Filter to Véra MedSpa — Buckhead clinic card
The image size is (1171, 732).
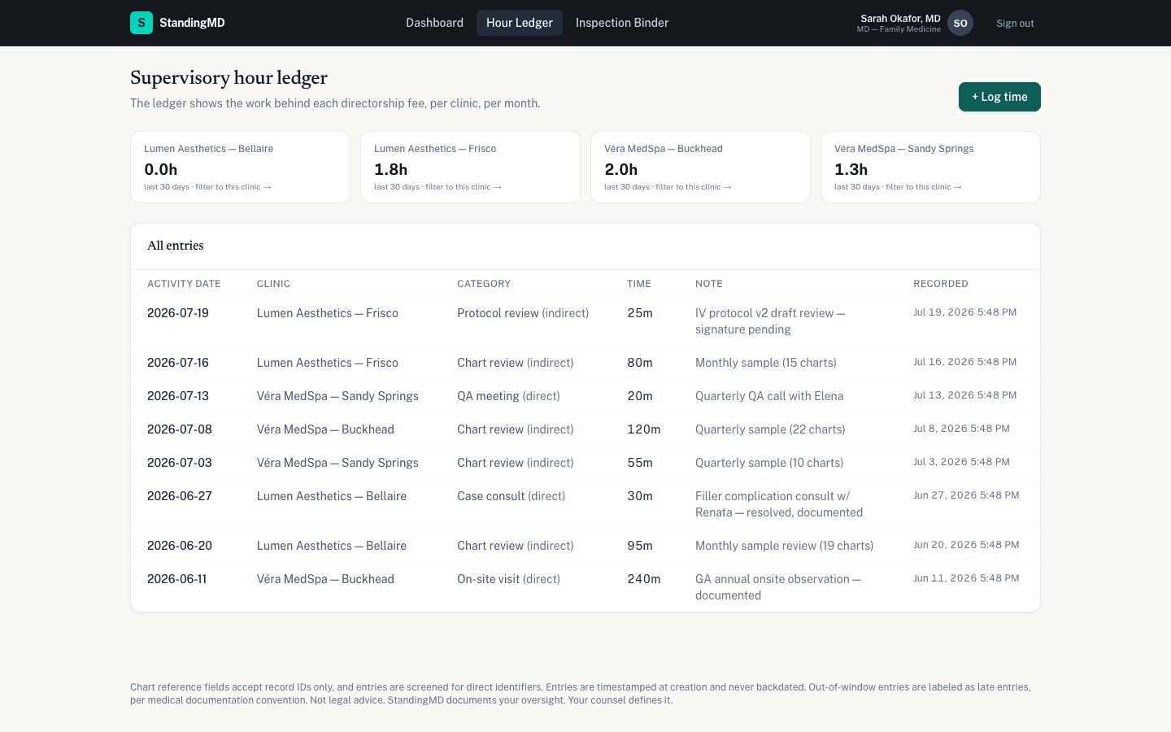(700, 167)
